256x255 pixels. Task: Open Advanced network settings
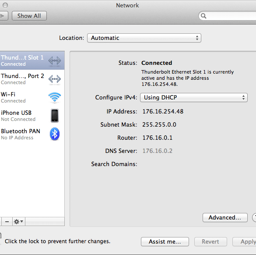(225, 218)
